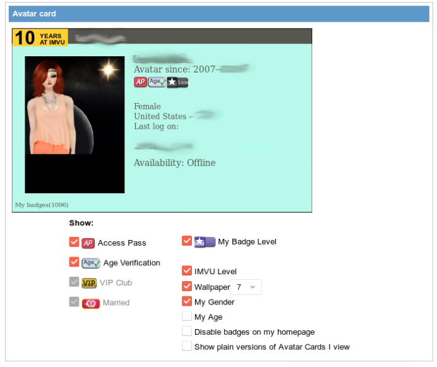
Task: Open the My badges(1096) link
Action: point(42,205)
